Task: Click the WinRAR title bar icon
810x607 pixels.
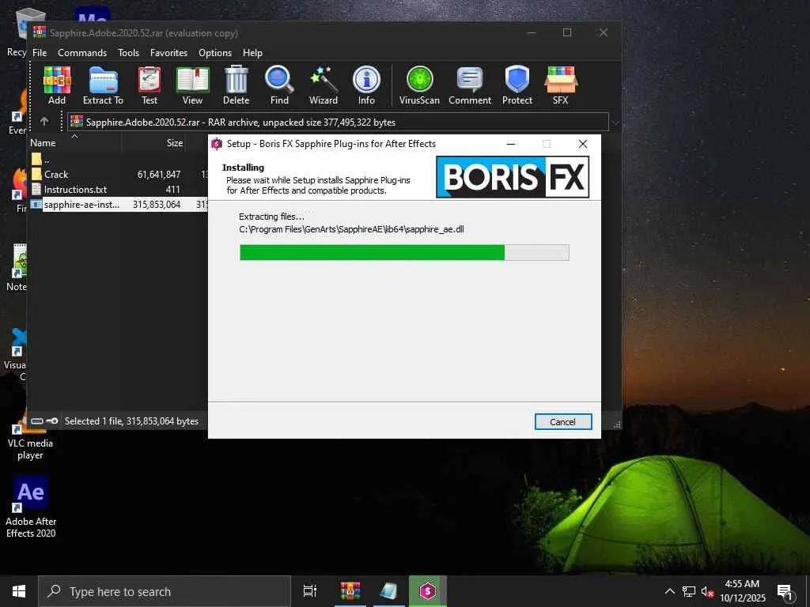Action: pyautogui.click(x=40, y=32)
